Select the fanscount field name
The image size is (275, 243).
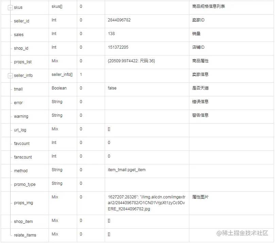tap(23, 157)
